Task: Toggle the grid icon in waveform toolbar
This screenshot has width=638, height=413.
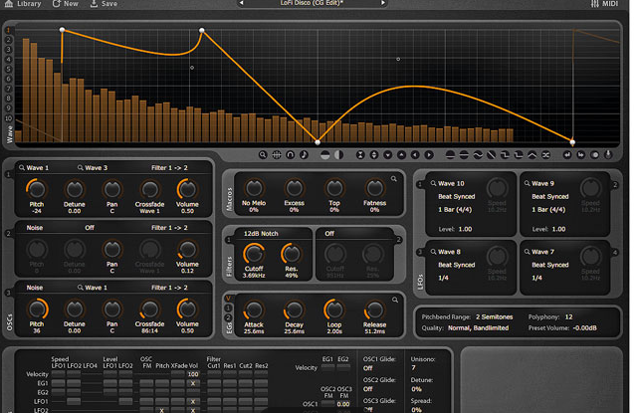Action: (277, 154)
